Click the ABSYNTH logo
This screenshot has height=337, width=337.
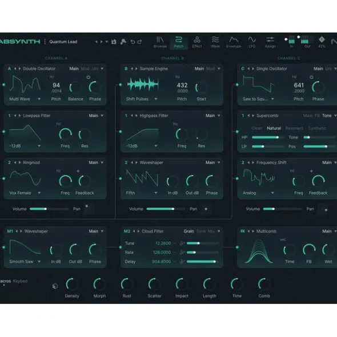point(20,42)
